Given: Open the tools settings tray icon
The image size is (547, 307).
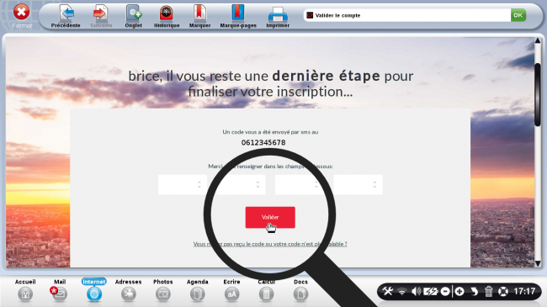Looking at the screenshot, I should (388, 291).
